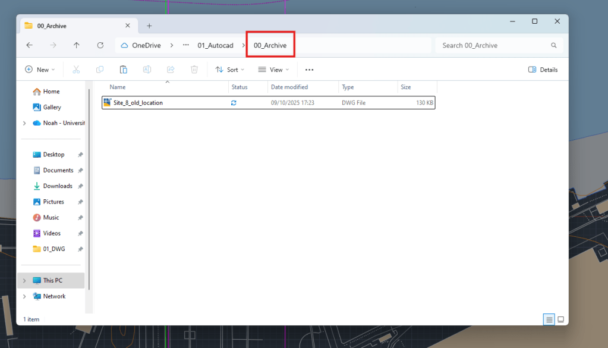Viewport: 608px width, 348px height.
Task: Click the Search 00_Archive field
Action: [493, 45]
